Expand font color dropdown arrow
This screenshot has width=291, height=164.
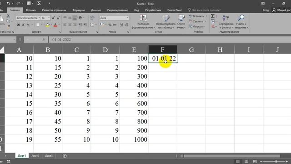(x=59, y=25)
